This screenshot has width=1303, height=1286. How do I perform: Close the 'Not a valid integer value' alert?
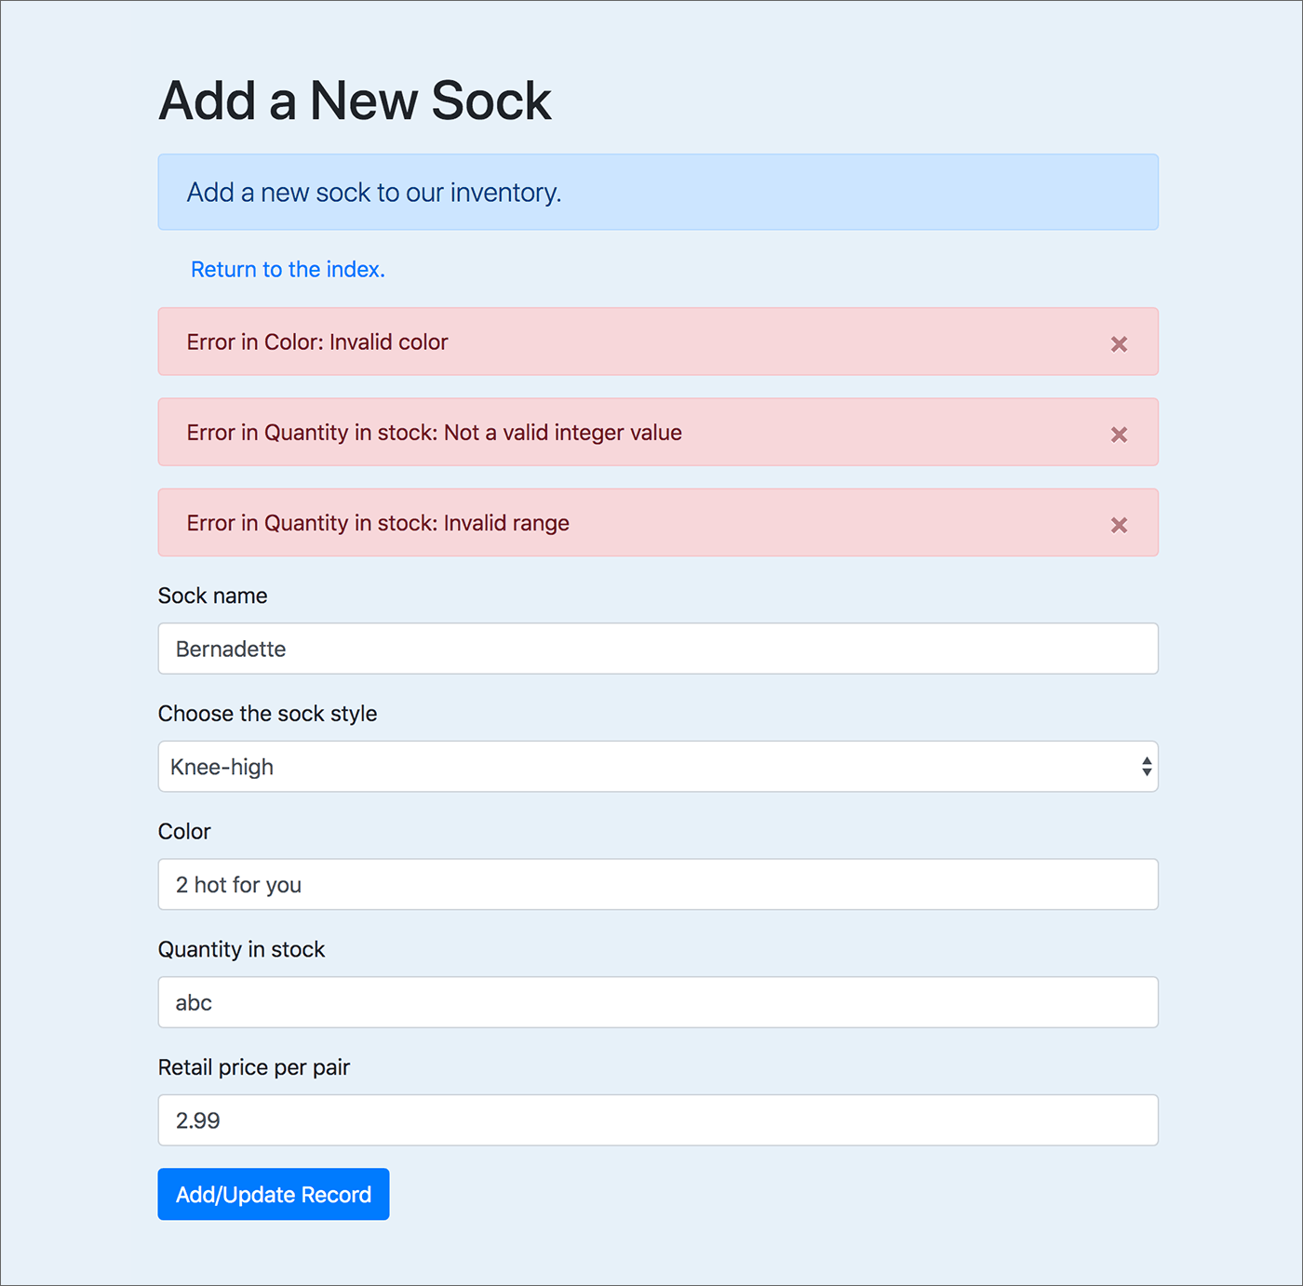(x=1119, y=435)
